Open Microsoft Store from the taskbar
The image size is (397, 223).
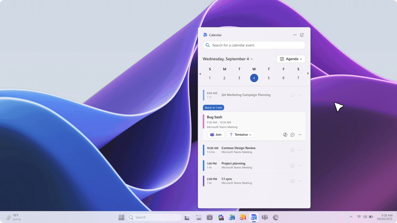[x=209, y=218]
